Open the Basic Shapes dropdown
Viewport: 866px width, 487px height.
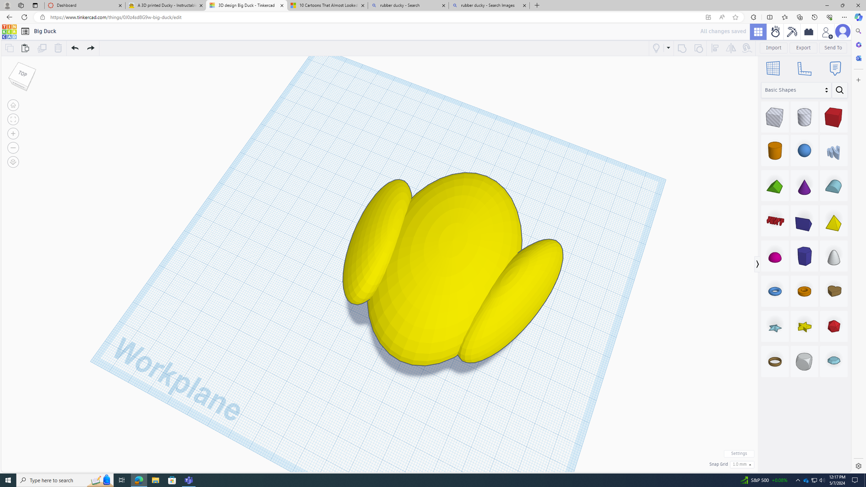(796, 90)
